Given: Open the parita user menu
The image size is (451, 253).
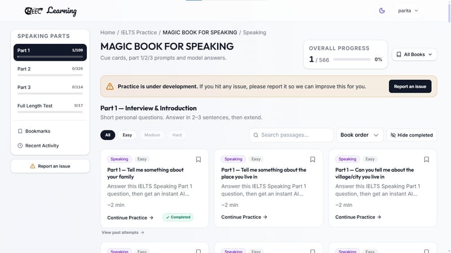Looking at the screenshot, I should click(408, 11).
